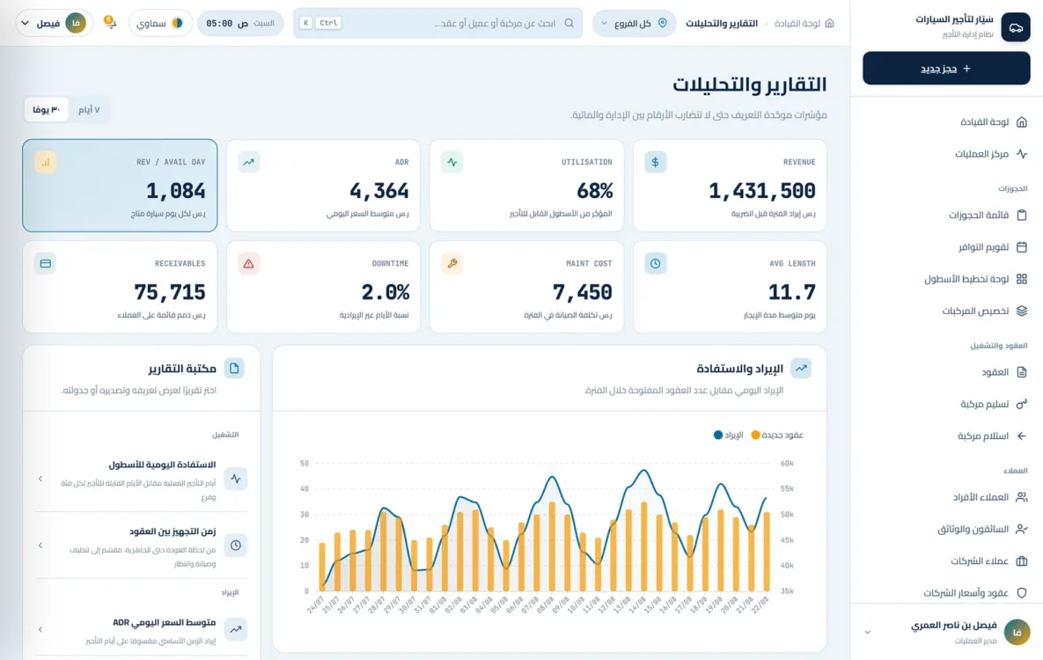1043x660 pixels.
Task: Click the car rental app logo icon
Action: (x=1016, y=27)
